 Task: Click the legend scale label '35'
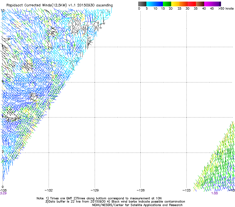(196, 9)
